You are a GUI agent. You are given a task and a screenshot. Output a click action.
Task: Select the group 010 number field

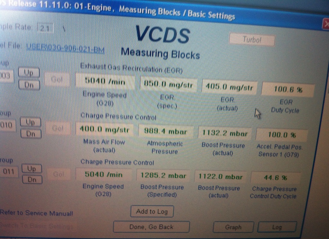(x=7, y=125)
